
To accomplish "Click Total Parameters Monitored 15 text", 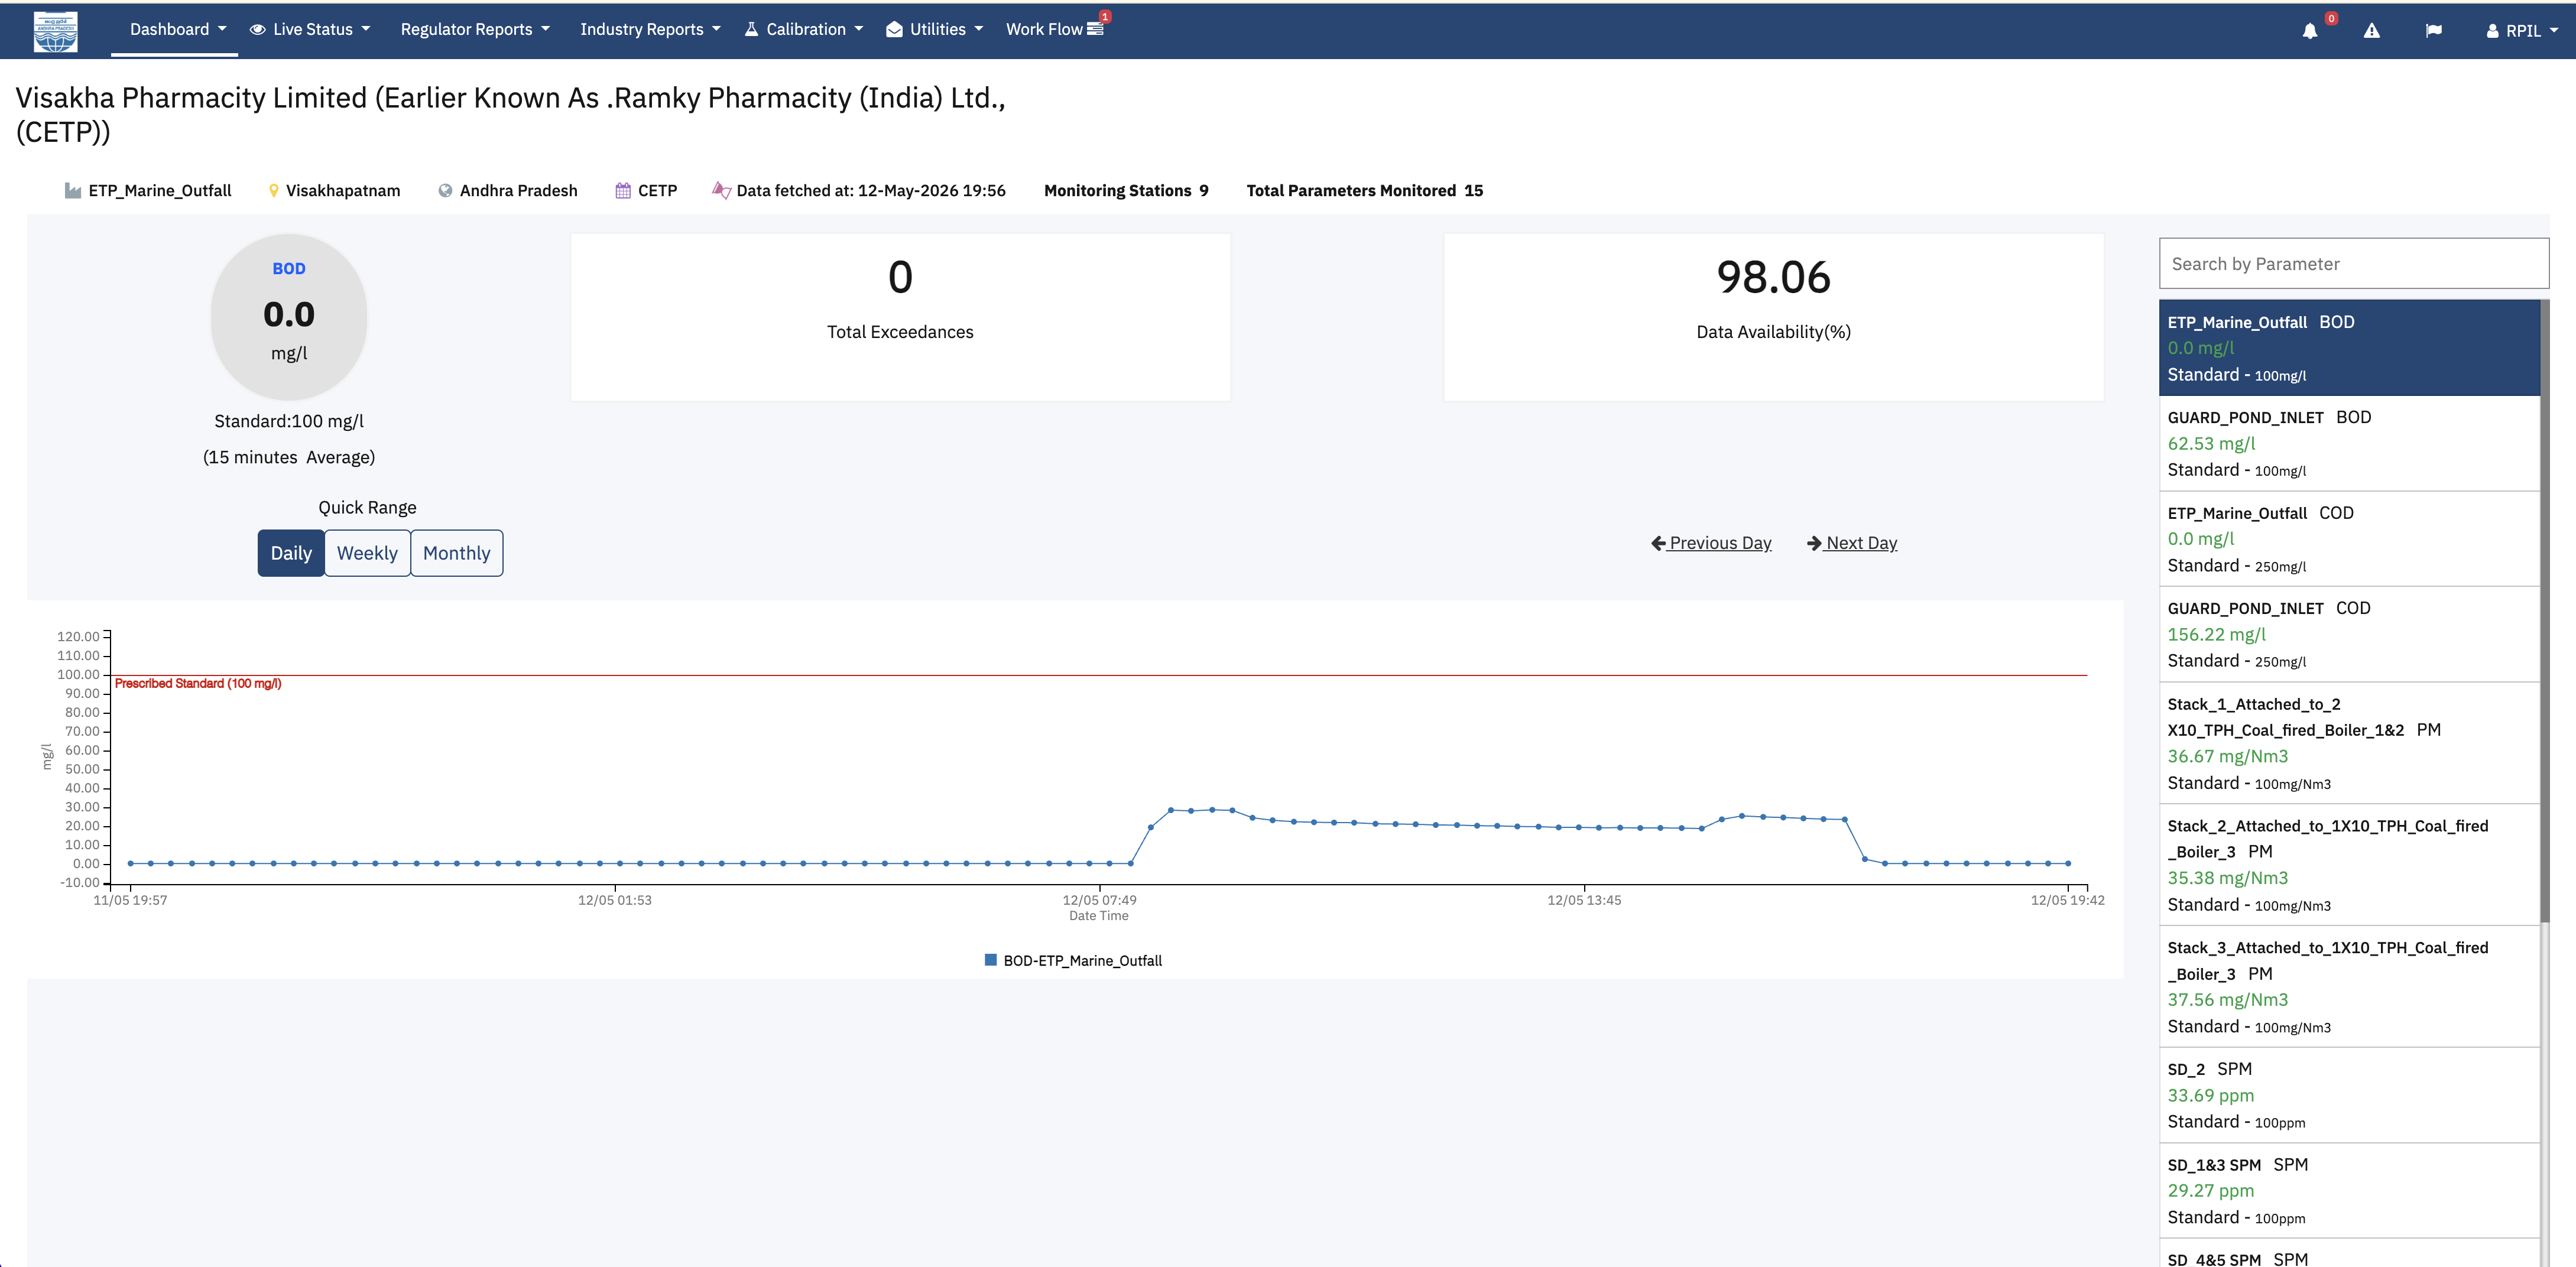I will pos(1364,190).
